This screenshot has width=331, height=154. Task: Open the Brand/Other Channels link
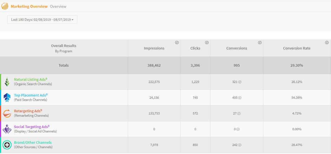[x=33, y=143]
